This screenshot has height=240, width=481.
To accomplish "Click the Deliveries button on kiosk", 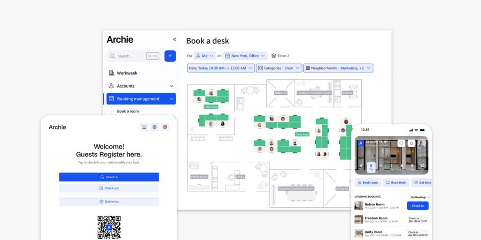I will click(109, 202).
